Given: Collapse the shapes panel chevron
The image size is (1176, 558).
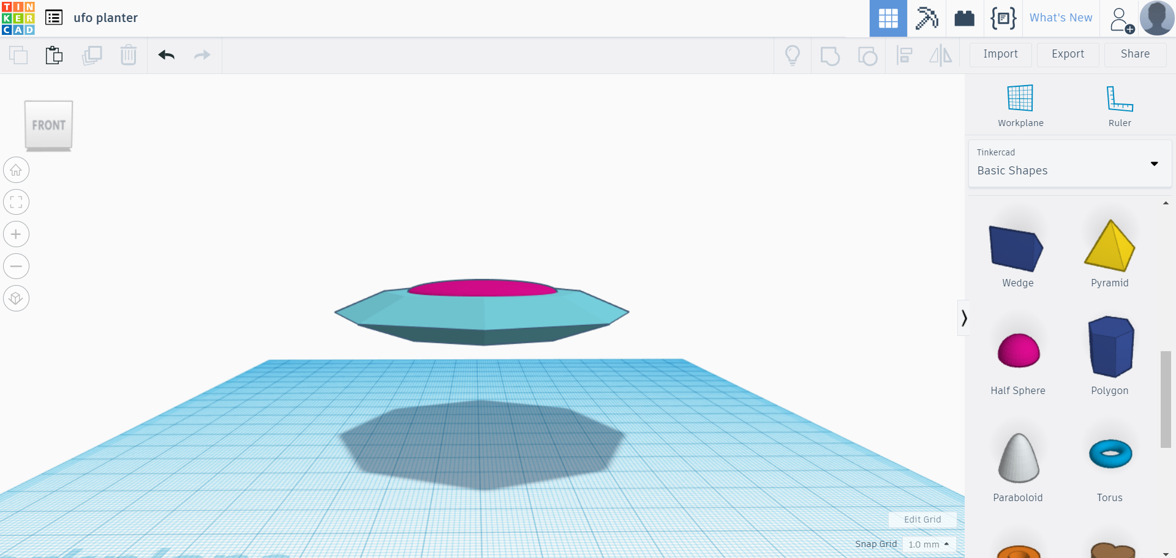Looking at the screenshot, I should click(x=963, y=318).
